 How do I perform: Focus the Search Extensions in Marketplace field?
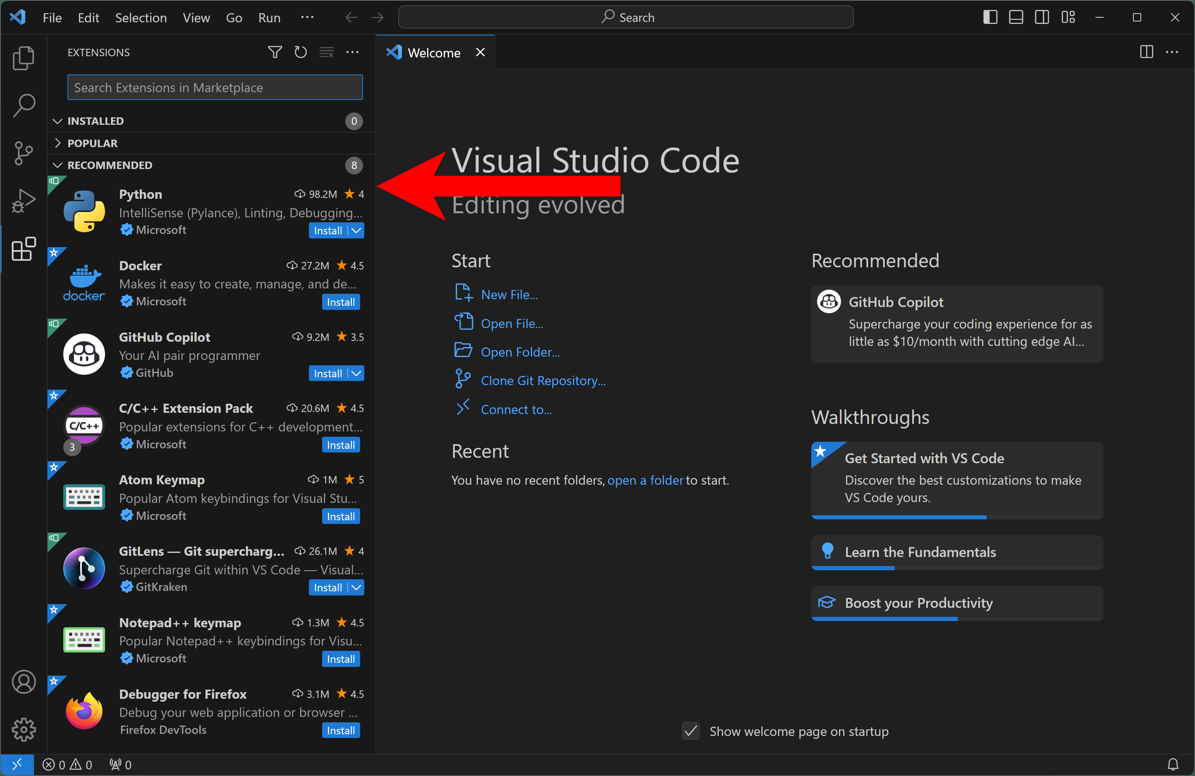point(215,87)
